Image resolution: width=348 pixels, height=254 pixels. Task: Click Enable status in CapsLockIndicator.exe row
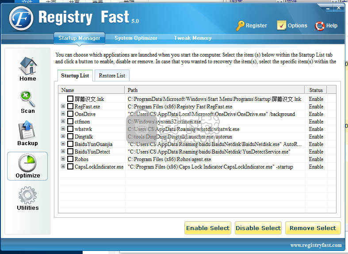316,167
